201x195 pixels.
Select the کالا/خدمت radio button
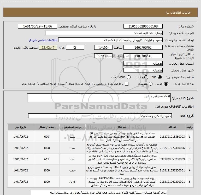[x=129, y=77]
